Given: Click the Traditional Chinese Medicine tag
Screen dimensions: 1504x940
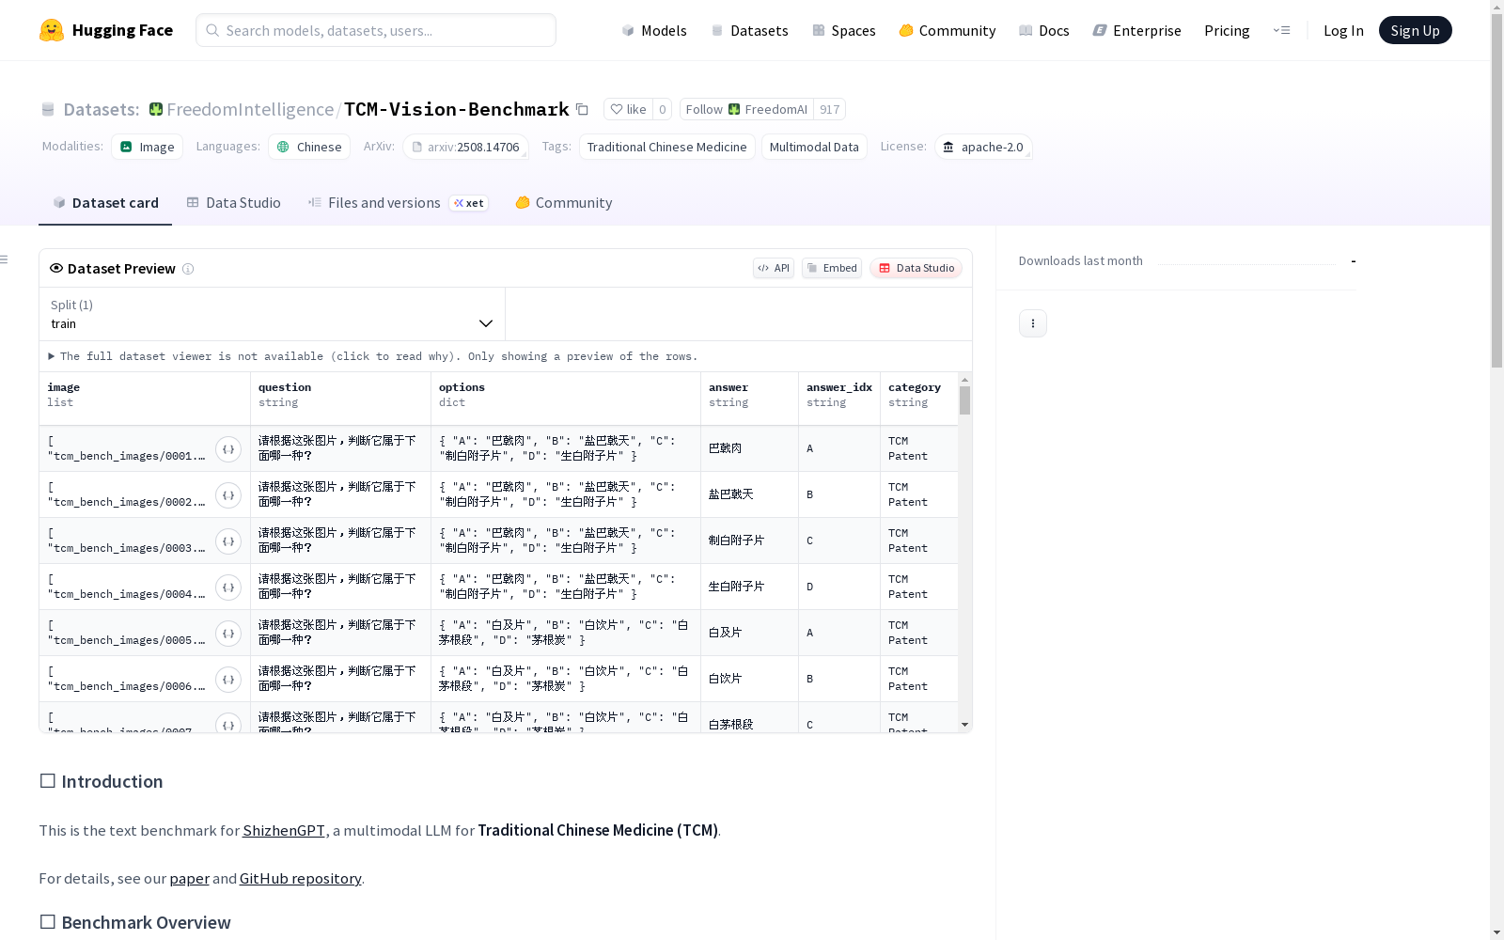Looking at the screenshot, I should coord(667,147).
